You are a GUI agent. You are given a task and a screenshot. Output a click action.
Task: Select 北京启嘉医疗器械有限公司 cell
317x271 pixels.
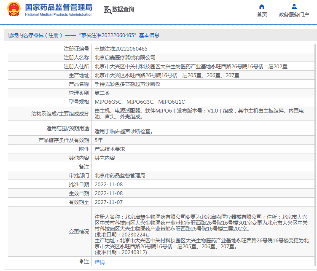tap(125, 58)
